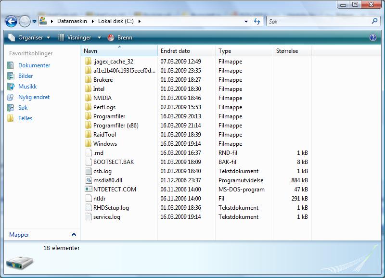Expand the arrow after Lokal disk (C:)
Screen dimensions: 385x278
click(140, 21)
